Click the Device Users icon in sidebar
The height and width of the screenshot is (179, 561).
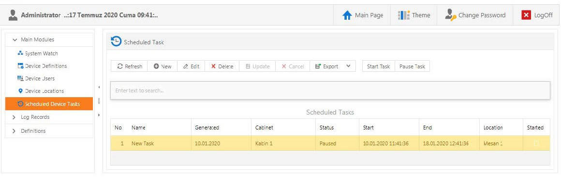point(20,78)
